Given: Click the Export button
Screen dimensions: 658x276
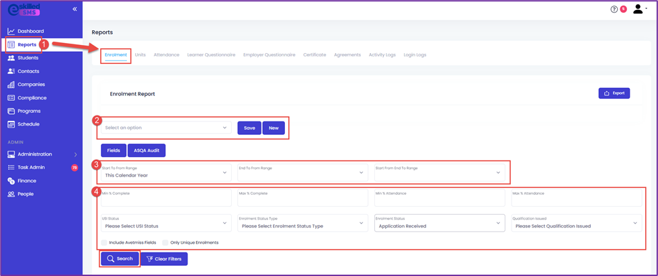Looking at the screenshot, I should (614, 93).
